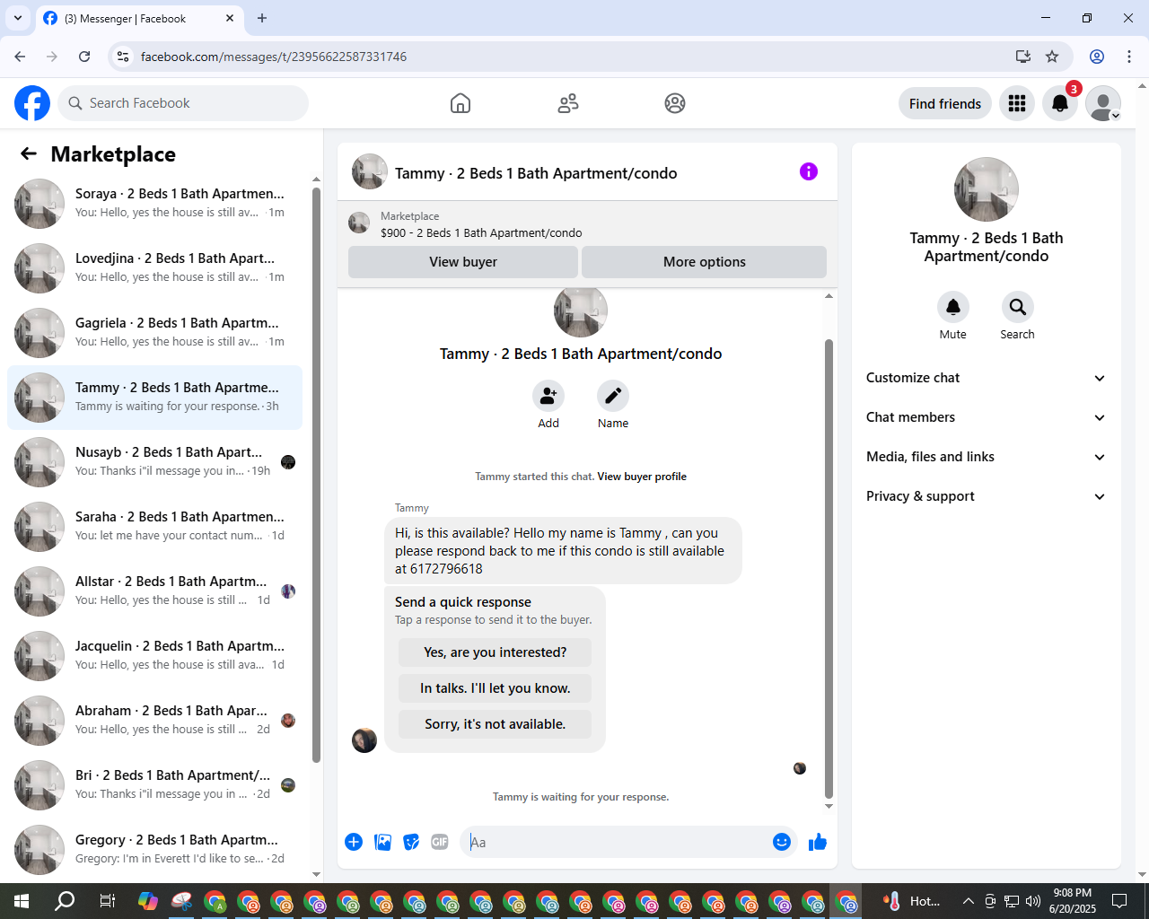Click the chat scrollbar down arrow

[x=829, y=806]
